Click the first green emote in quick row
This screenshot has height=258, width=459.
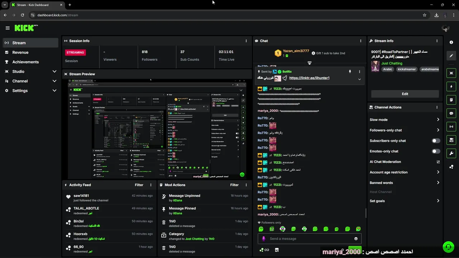[x=261, y=229]
